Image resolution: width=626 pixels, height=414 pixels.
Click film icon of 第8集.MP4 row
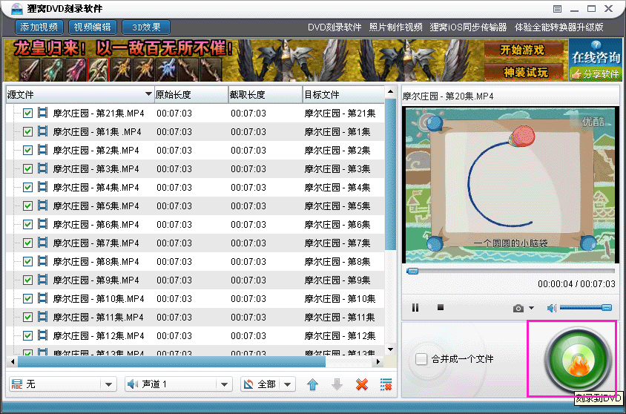tap(43, 261)
